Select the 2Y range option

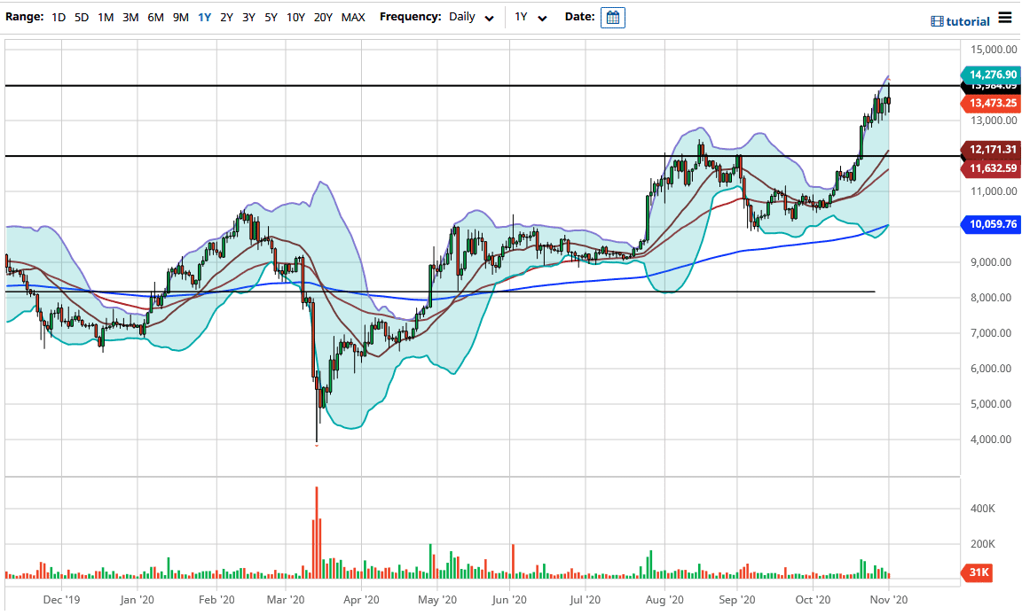[224, 16]
